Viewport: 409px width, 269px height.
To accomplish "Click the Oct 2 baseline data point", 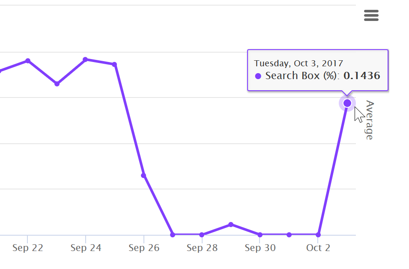I will 318,234.
